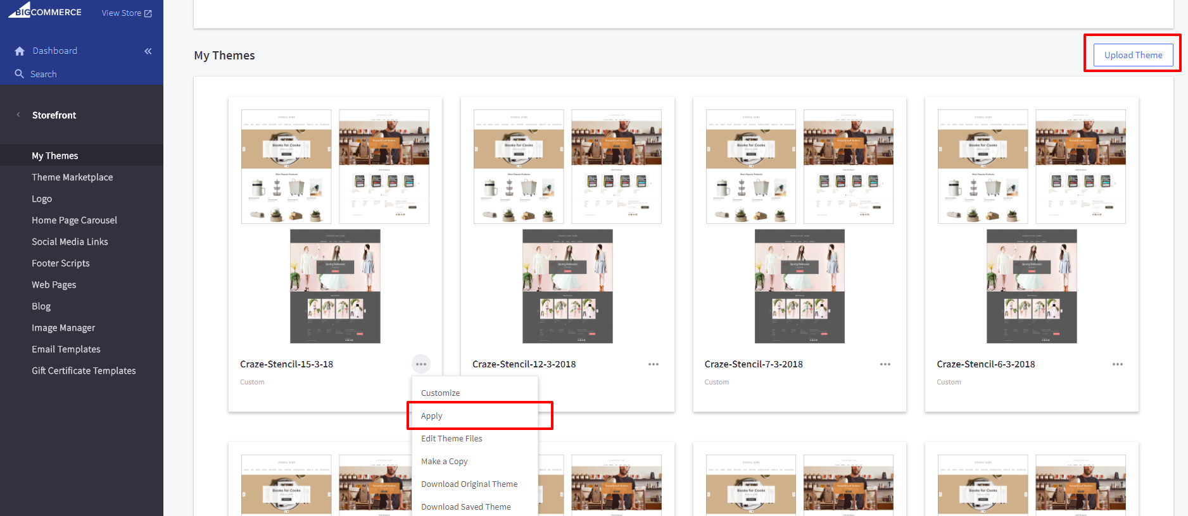Screen dimensions: 1188x516
Task: Click the dark fashion preview of Craze-Stencil-12-3-2018
Action: (x=567, y=286)
